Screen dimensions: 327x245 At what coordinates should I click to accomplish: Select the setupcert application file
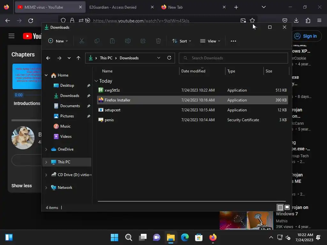click(193, 110)
